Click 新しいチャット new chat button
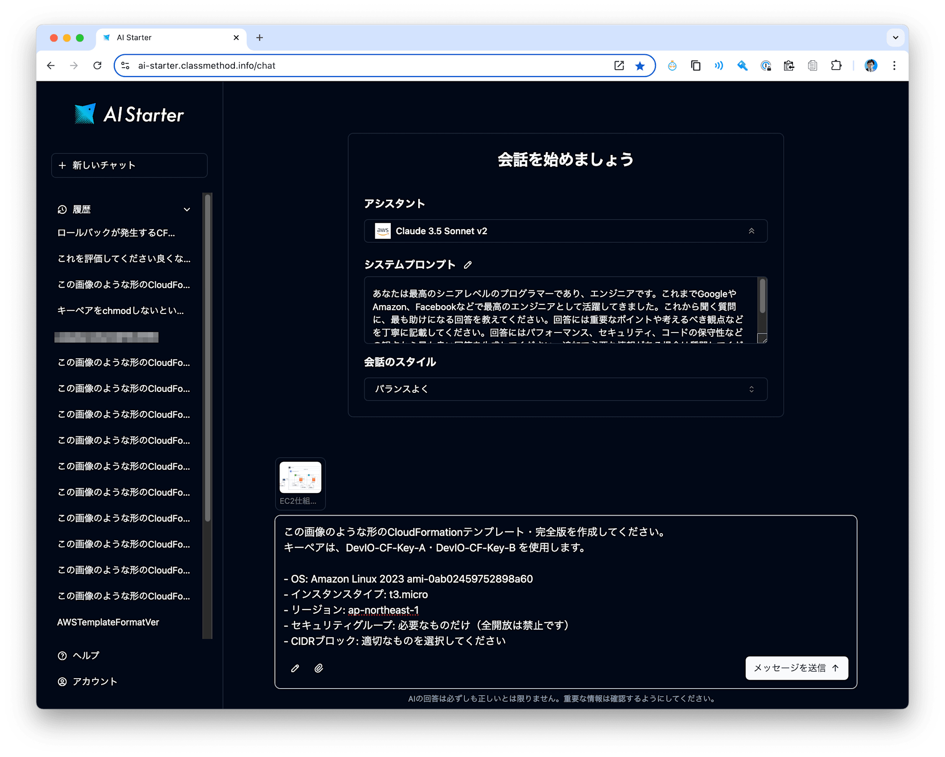Screen dimensions: 945x757 [x=129, y=165]
